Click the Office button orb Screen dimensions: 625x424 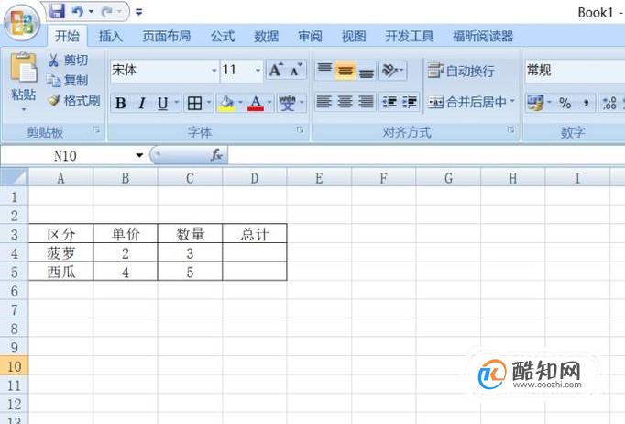[21, 22]
